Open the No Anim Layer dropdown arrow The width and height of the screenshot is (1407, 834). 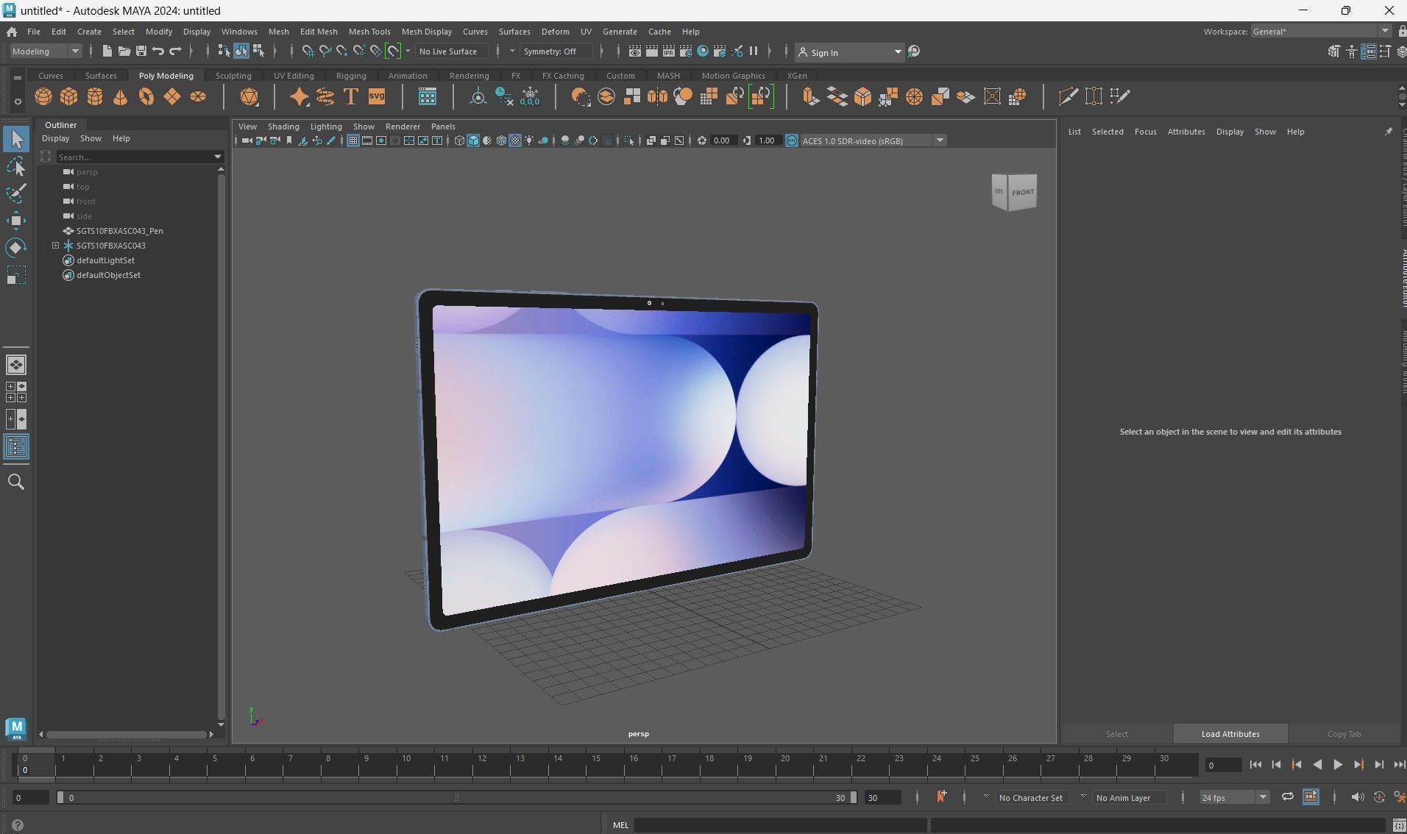pos(1083,796)
